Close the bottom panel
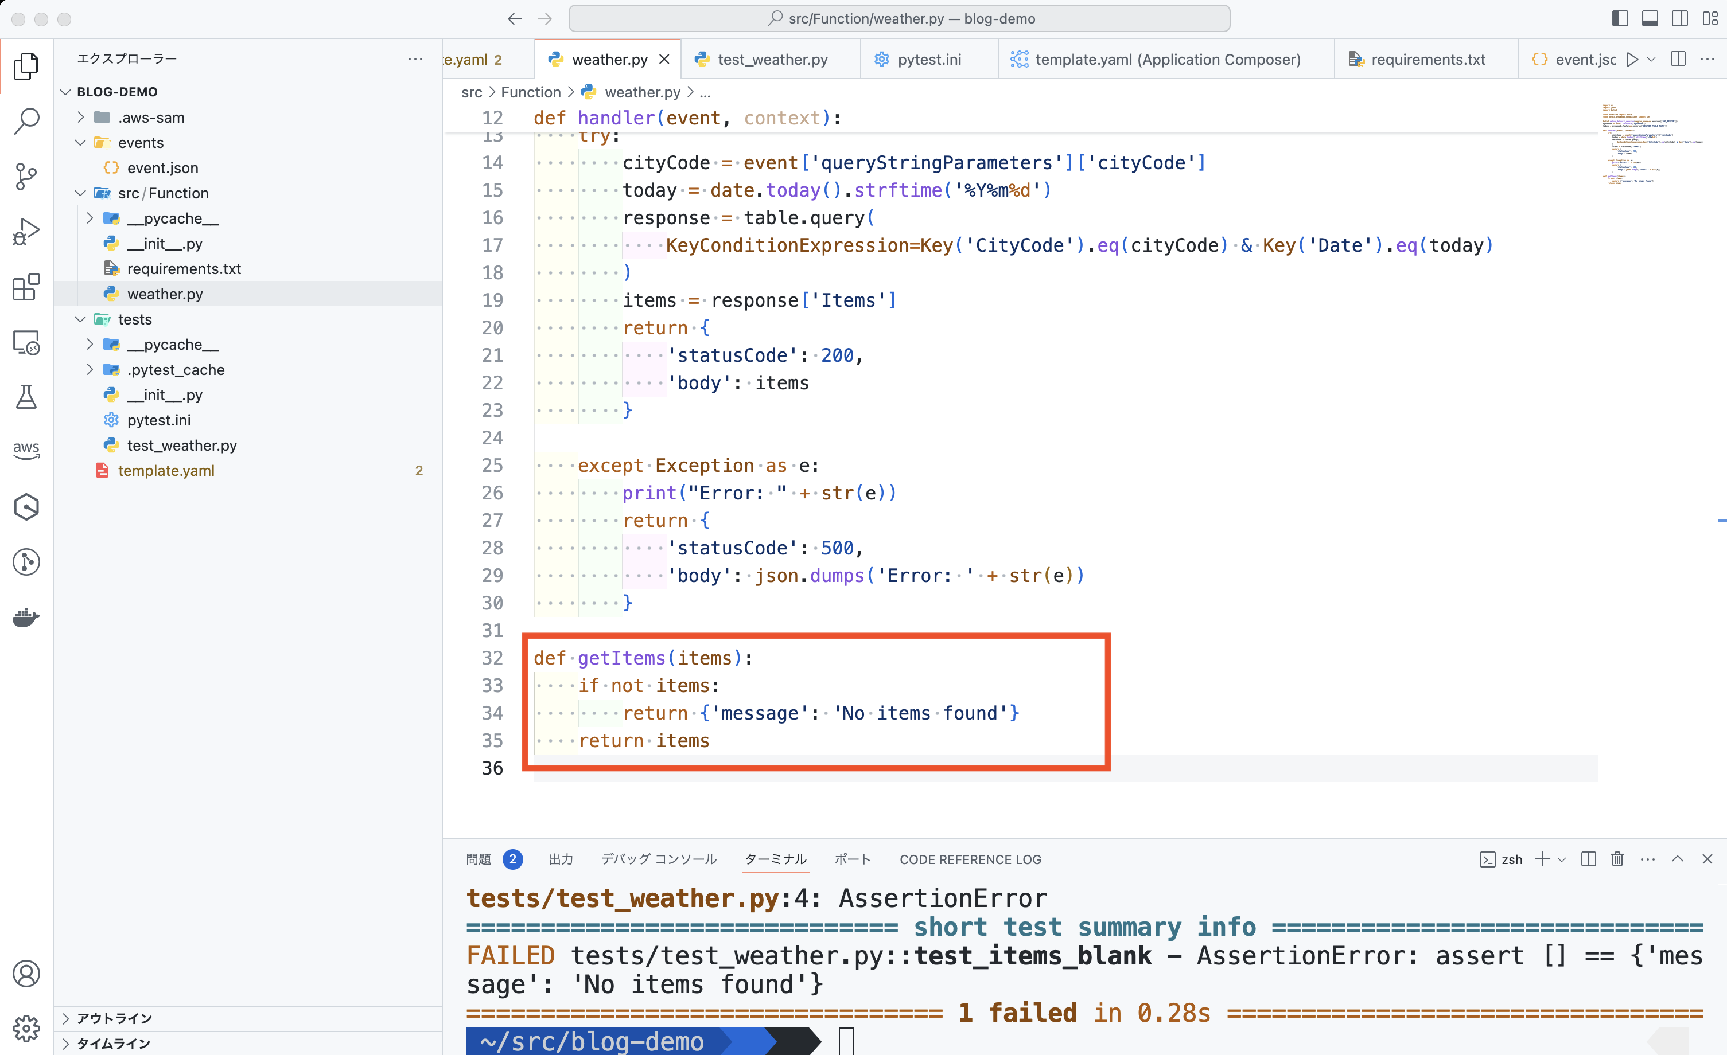Image resolution: width=1727 pixels, height=1055 pixels. tap(1707, 859)
